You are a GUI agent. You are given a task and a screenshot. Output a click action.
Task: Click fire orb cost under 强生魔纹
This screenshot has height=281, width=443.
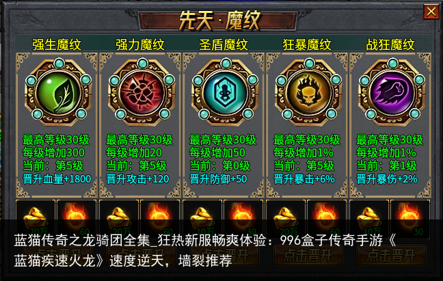pos(77,218)
